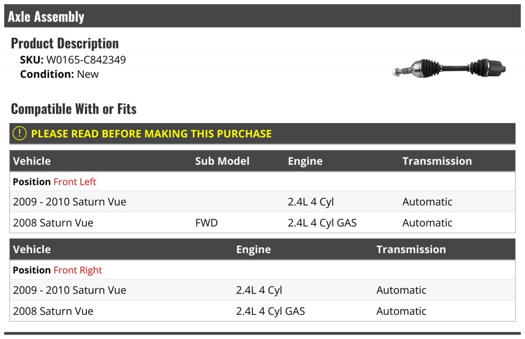
Task: Click the Vehicle header in the Front Left table
Action: coord(32,161)
